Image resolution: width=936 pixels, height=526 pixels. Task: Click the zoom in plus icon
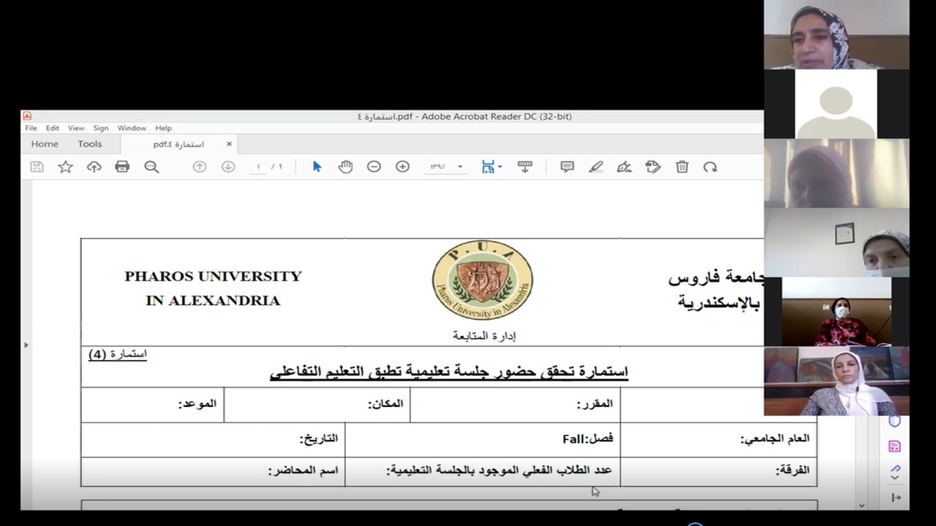click(x=402, y=167)
